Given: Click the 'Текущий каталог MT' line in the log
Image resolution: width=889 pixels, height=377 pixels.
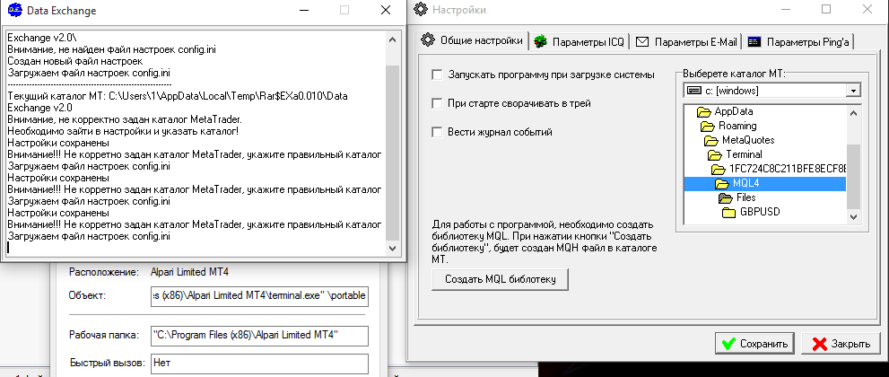Looking at the screenshot, I should 178,96.
